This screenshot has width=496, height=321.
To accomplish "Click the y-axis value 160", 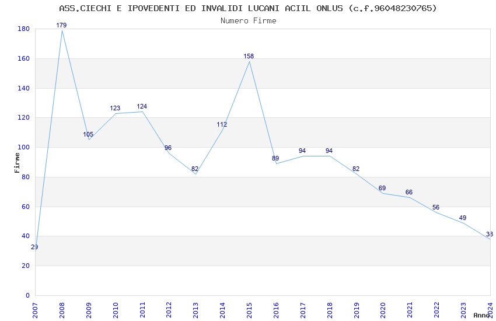I will pyautogui.click(x=23, y=58).
